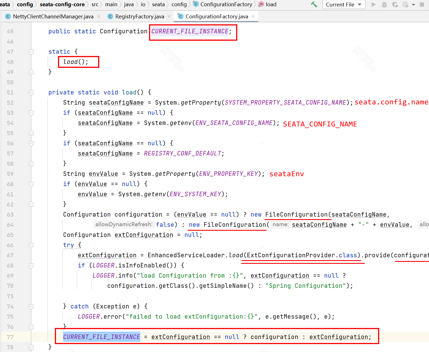Open the Current File run configuration dropdown
Screen dimensions: 429x352
[x=344, y=5]
